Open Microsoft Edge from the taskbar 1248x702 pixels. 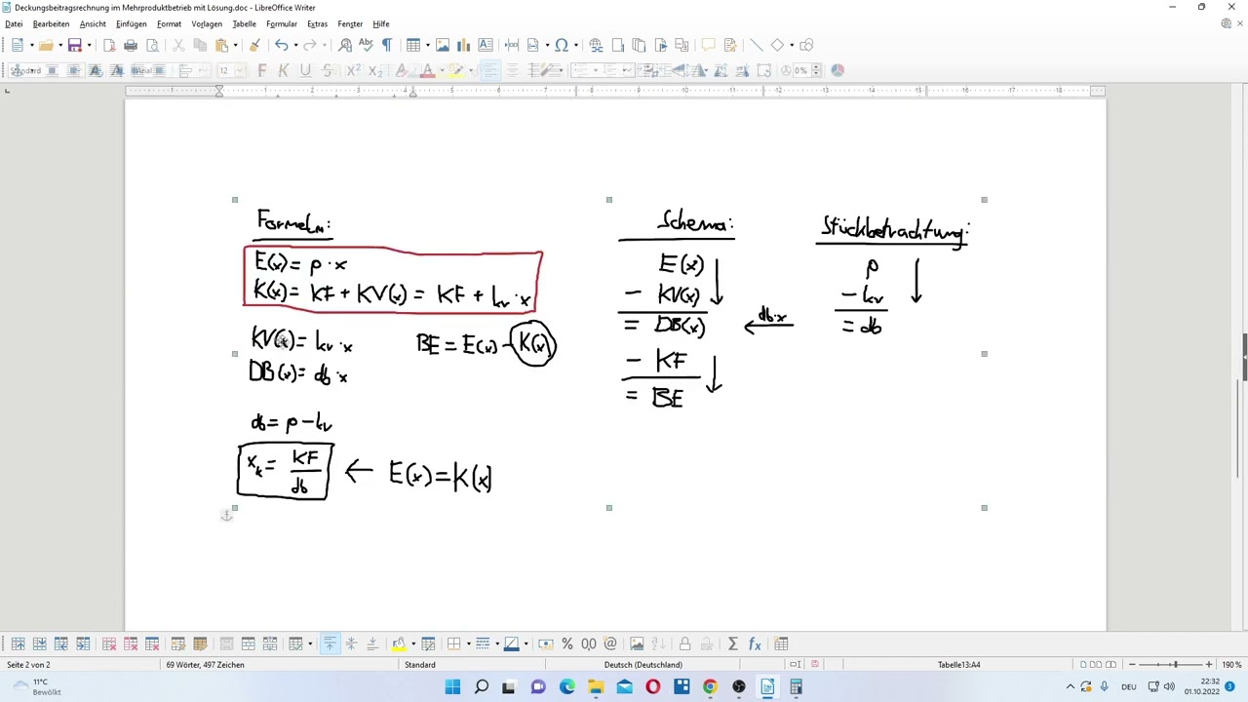pyautogui.click(x=567, y=687)
